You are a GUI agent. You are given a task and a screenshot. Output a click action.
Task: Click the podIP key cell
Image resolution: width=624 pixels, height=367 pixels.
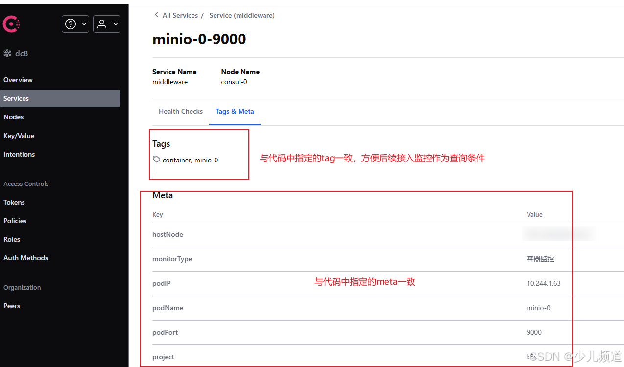click(x=162, y=283)
